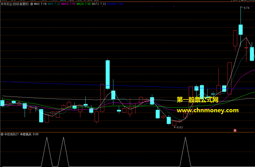Click the 9.74 high price label
255x167 pixels.
[247, 8]
